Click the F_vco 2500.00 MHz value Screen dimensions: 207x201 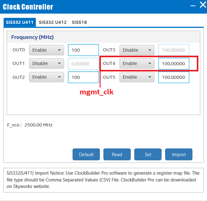click(x=39, y=125)
